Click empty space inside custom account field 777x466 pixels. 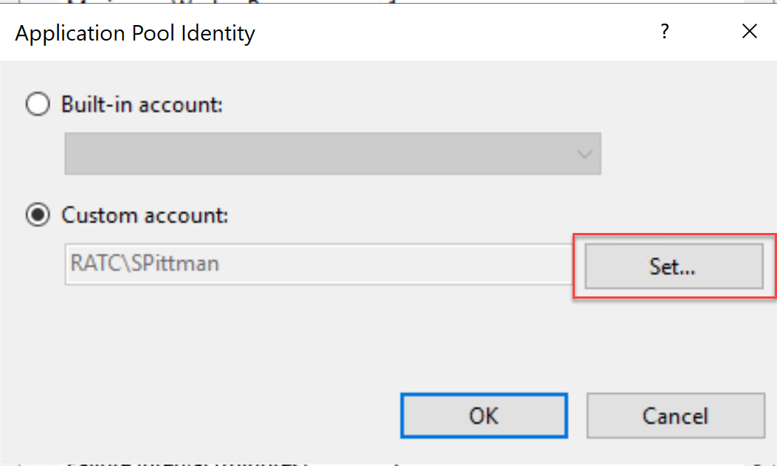coord(406,263)
